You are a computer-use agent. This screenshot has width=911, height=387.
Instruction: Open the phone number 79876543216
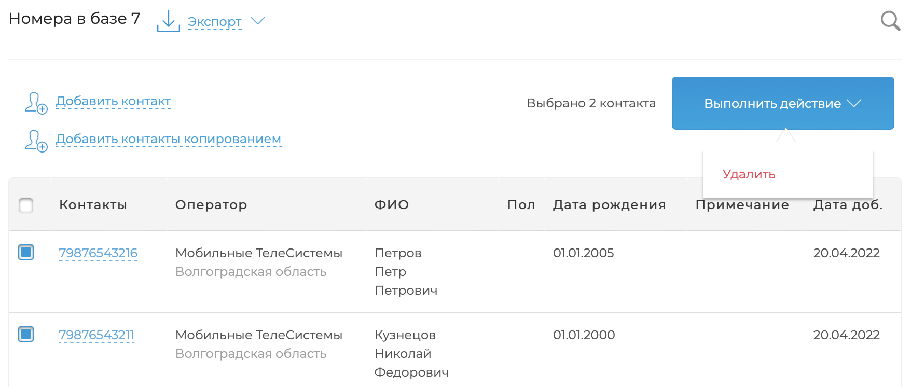coord(98,253)
